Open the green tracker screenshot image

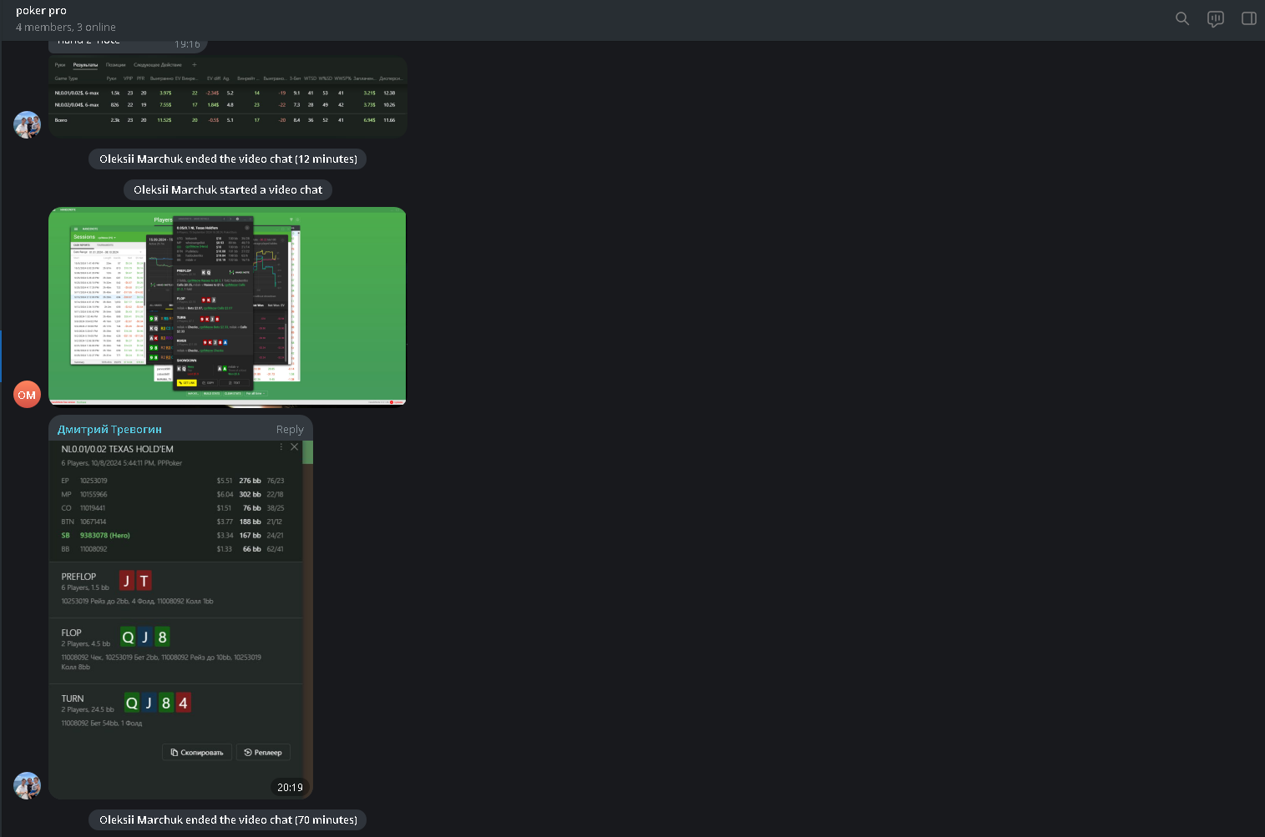227,306
